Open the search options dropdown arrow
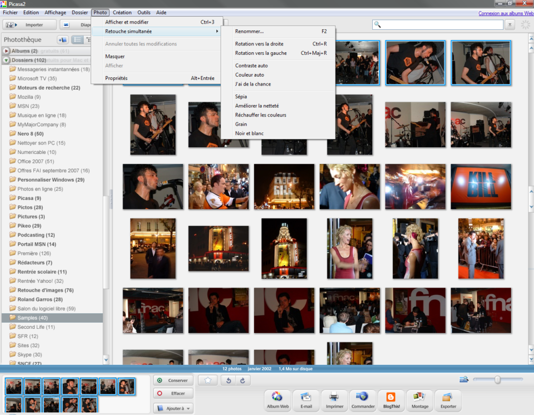Image resolution: width=534 pixels, height=415 pixels. pyautogui.click(x=510, y=25)
